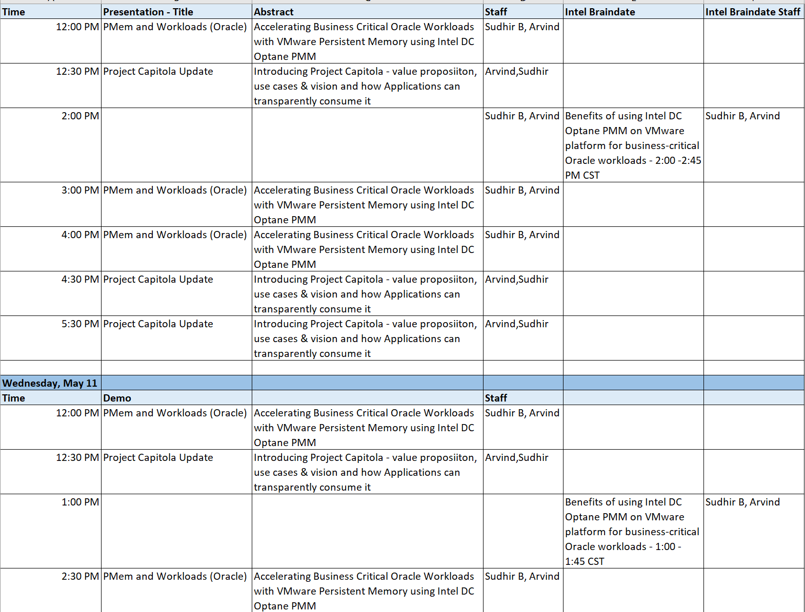
Task: Click 'Sudhir B, Arvind' Staff cell in 2:00 PM row
Action: coord(523,145)
